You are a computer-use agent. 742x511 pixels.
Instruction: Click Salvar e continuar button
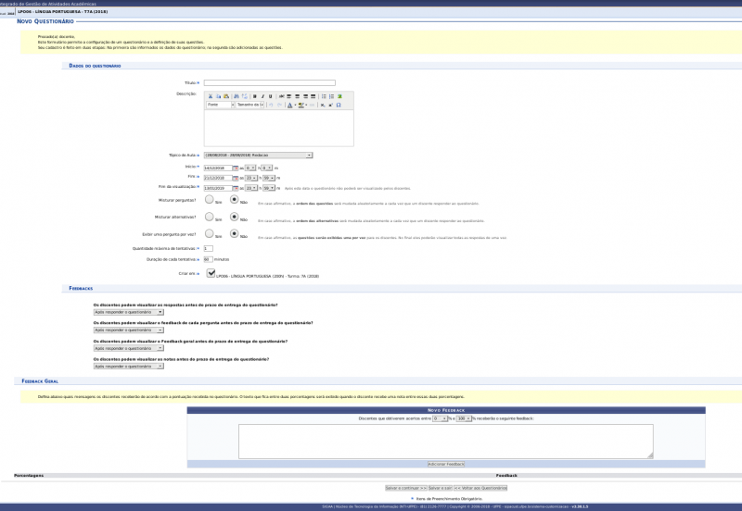pos(406,488)
